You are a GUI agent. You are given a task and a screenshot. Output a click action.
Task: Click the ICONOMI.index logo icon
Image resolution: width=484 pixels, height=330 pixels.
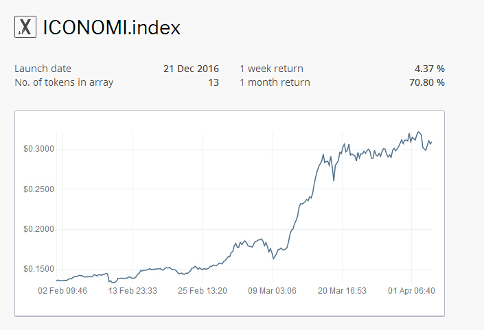tap(25, 27)
